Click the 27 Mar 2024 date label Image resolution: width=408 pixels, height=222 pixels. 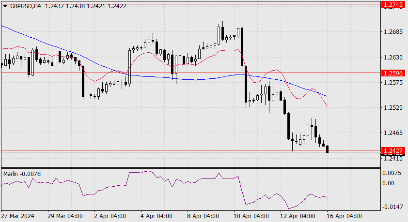(17, 216)
